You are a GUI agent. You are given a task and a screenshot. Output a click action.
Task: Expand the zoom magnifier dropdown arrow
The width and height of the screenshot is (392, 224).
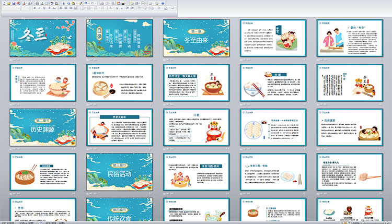tap(159, 3)
